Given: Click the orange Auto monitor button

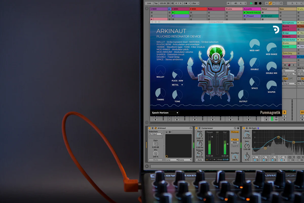Looking at the screenshot, I should tap(286, 79).
